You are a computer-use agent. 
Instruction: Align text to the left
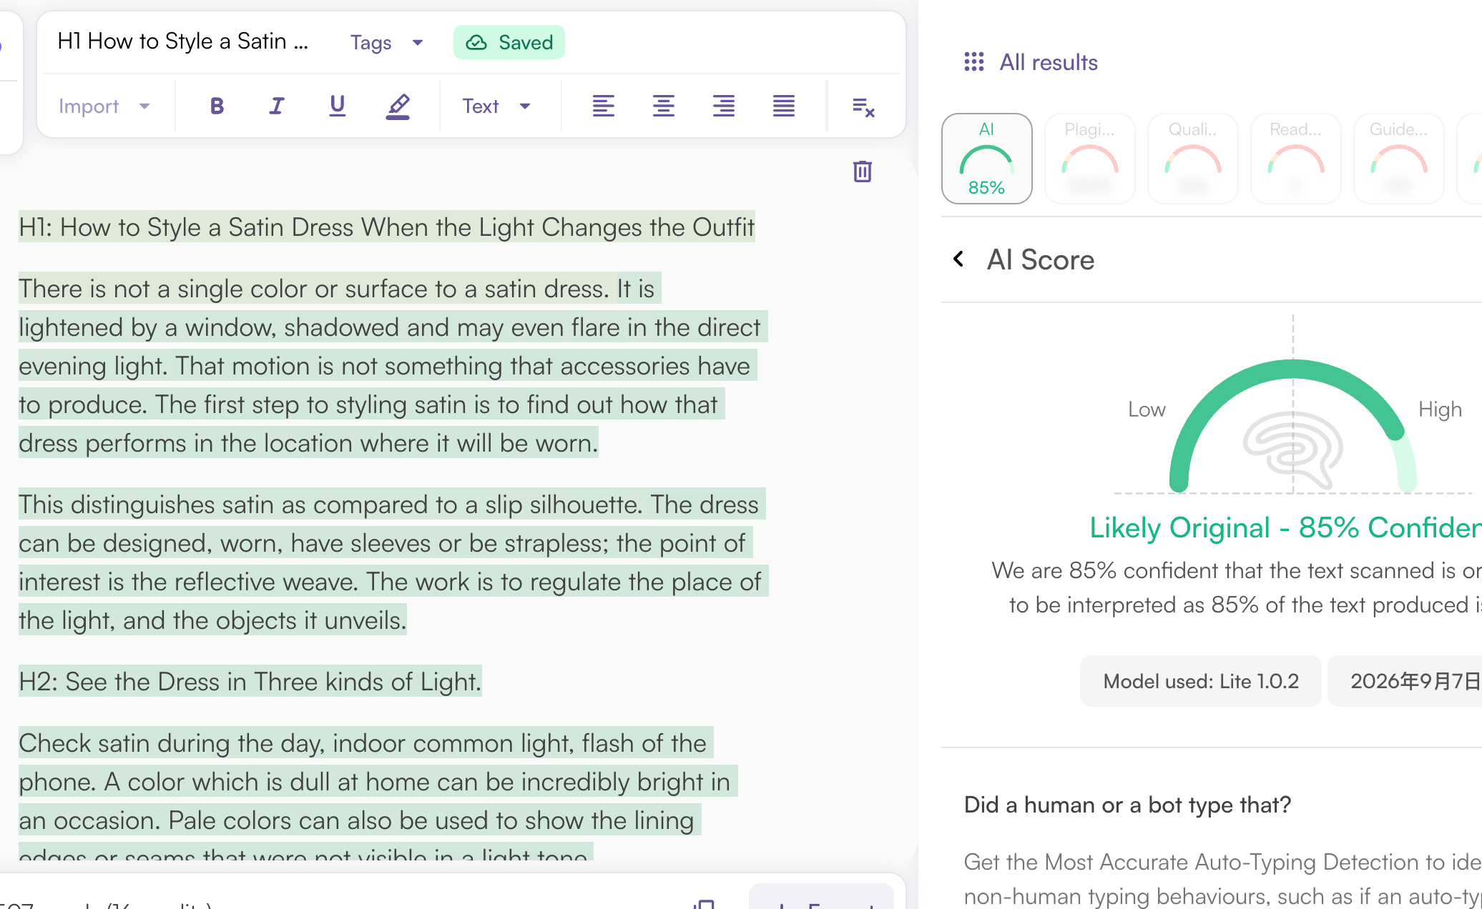pyautogui.click(x=603, y=106)
